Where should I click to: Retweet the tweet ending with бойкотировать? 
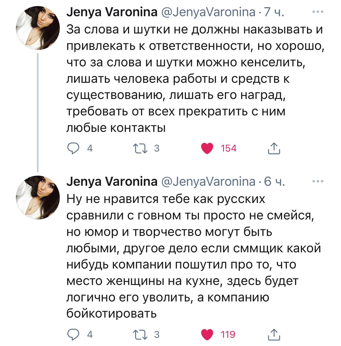[139, 335]
